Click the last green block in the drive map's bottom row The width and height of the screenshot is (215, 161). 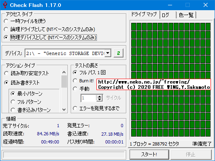208,133
